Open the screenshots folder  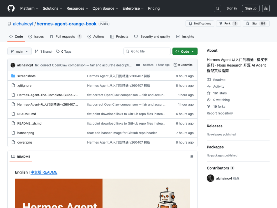[26, 76]
